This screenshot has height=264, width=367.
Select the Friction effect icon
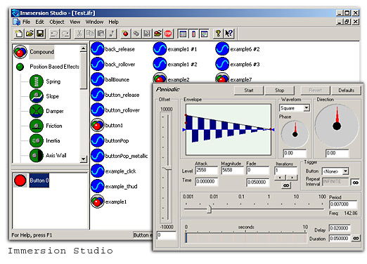pyautogui.click(x=37, y=126)
